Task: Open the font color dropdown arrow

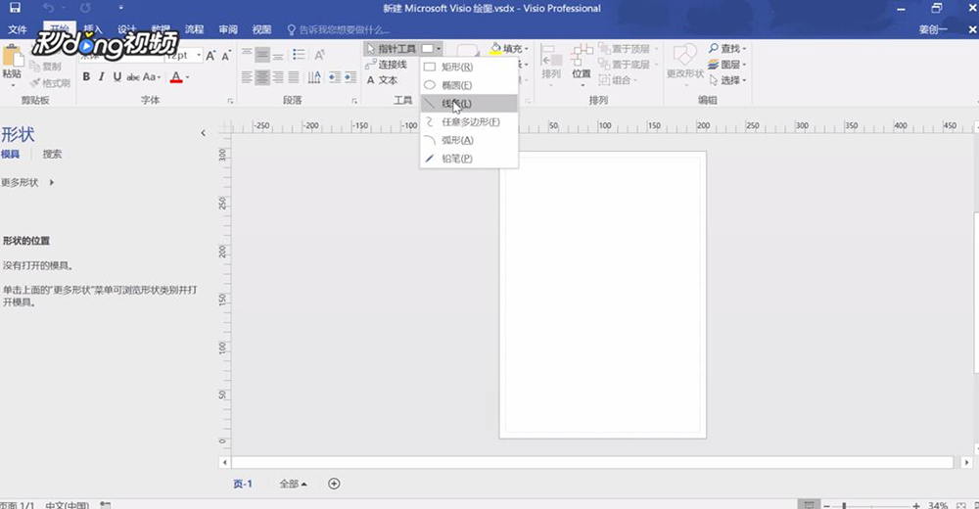Action: click(x=187, y=77)
